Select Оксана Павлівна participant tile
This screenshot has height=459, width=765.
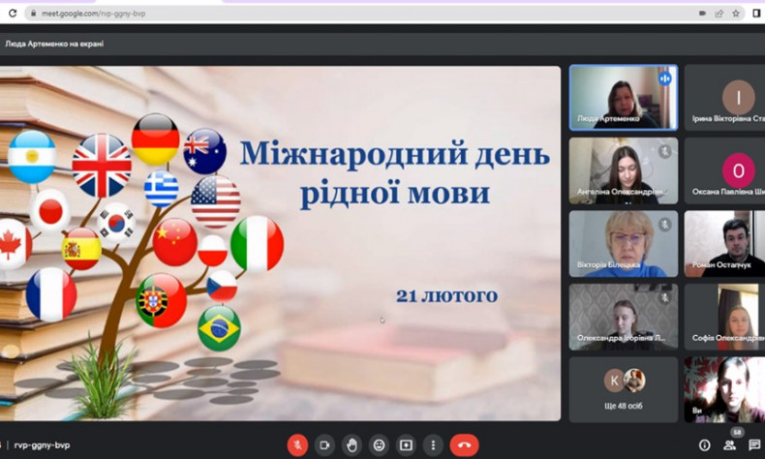coord(724,170)
